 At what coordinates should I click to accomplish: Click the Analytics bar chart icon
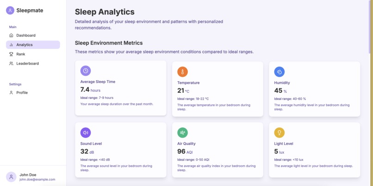click(x=11, y=45)
